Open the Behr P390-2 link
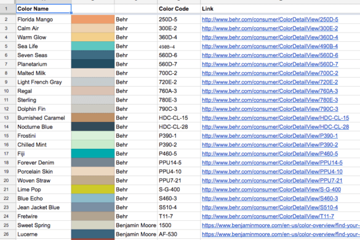 270,145
